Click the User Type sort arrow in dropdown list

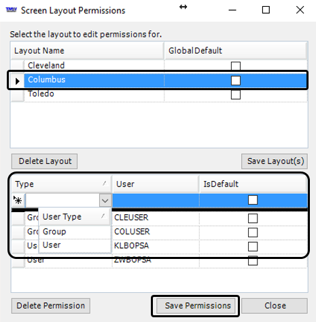(x=104, y=216)
